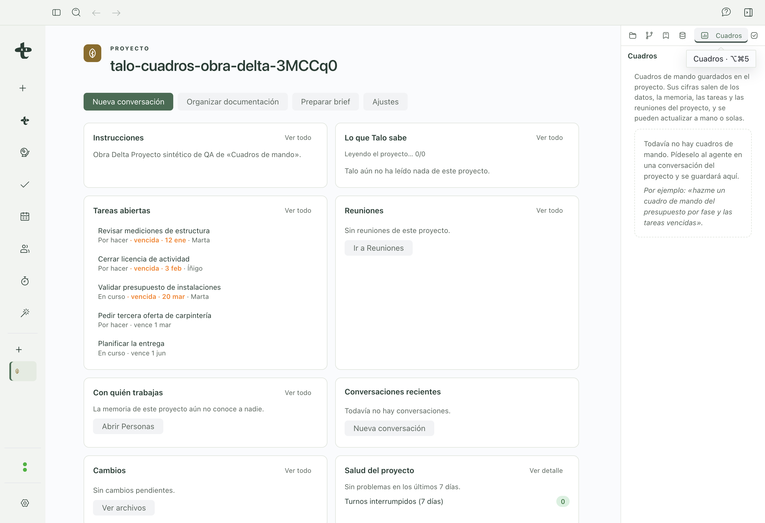
Task: Open task Cerrar licencia de actividad
Action: (x=205, y=263)
